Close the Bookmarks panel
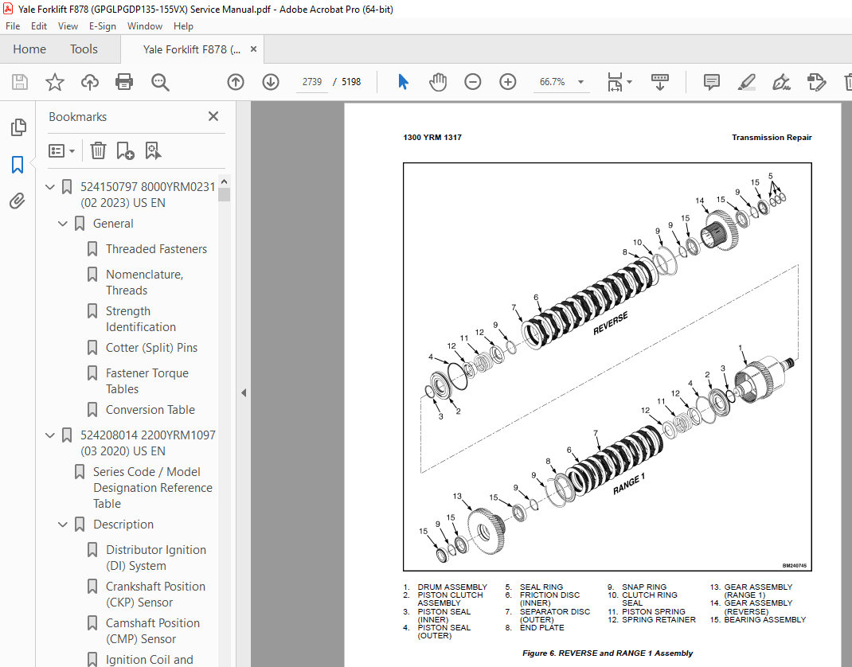Viewport: 852px width, 667px height. tap(213, 116)
